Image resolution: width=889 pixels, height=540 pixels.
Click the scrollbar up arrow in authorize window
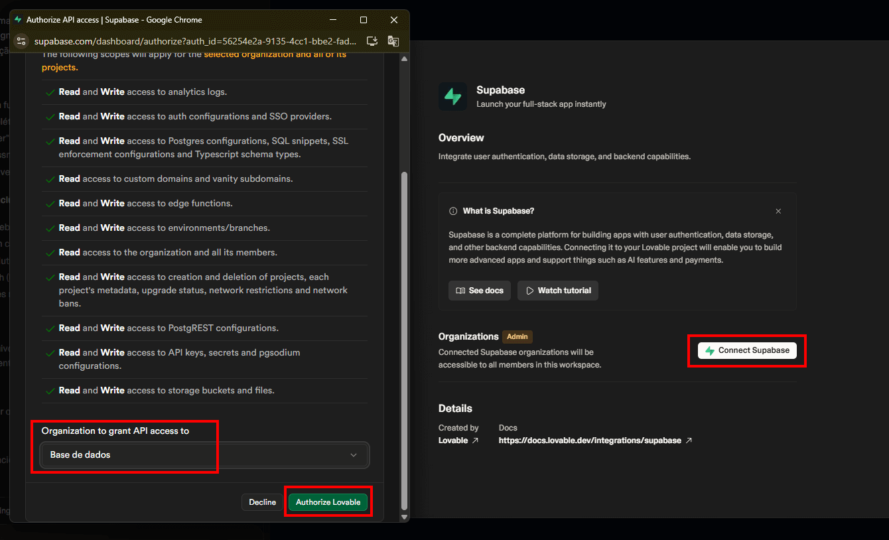405,59
